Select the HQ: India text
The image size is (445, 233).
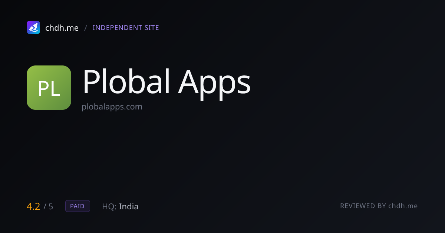[x=120, y=206]
